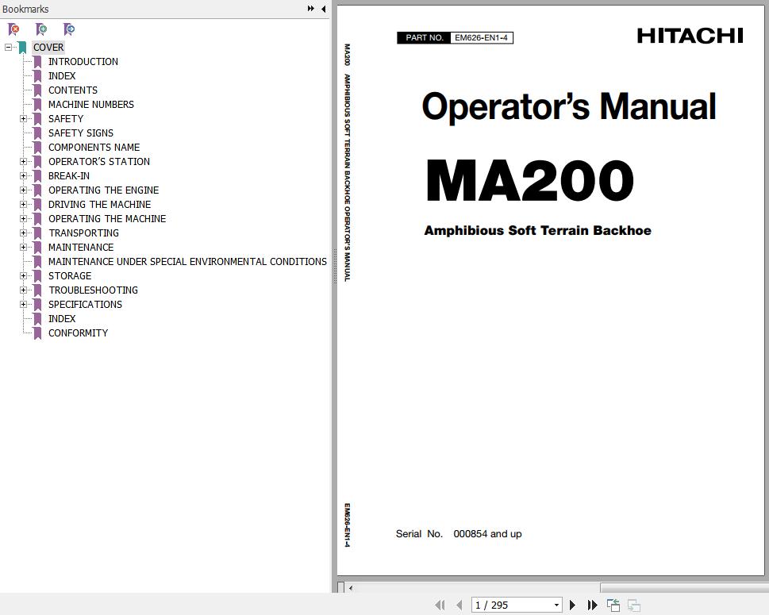Collapse the bookmarks panel left arrow

[323, 9]
